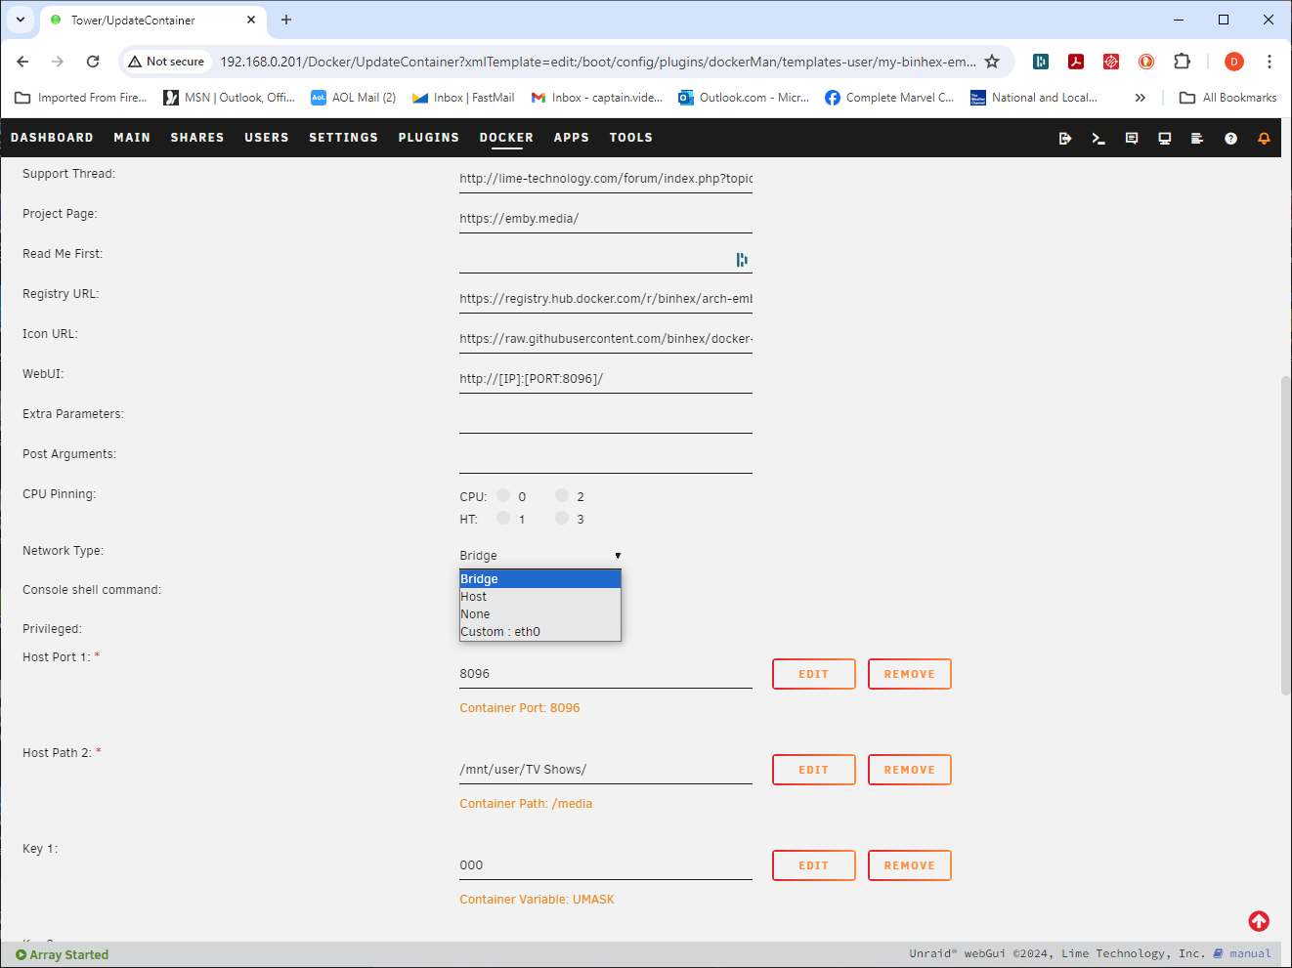Screen dimensions: 1292x968
Task: Click the red spiral extension icon
Action: [1111, 62]
